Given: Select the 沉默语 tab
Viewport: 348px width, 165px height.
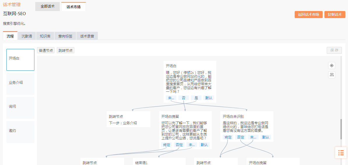Looking at the screenshot, I should tap(27, 36).
